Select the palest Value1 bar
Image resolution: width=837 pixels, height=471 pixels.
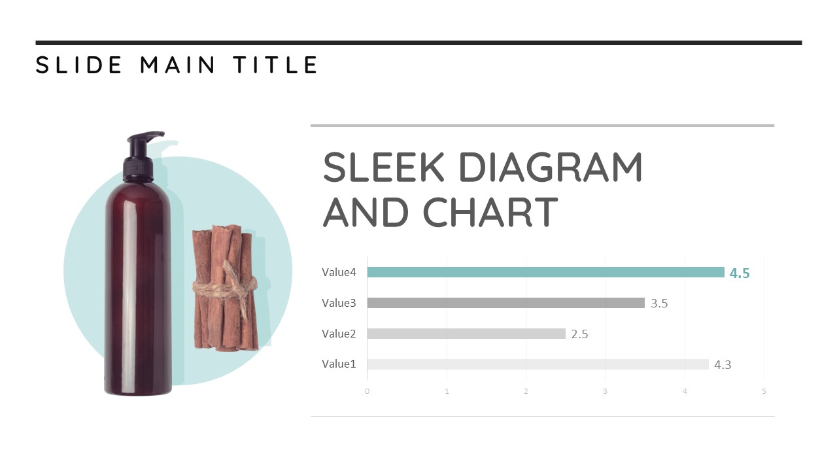[538, 364]
